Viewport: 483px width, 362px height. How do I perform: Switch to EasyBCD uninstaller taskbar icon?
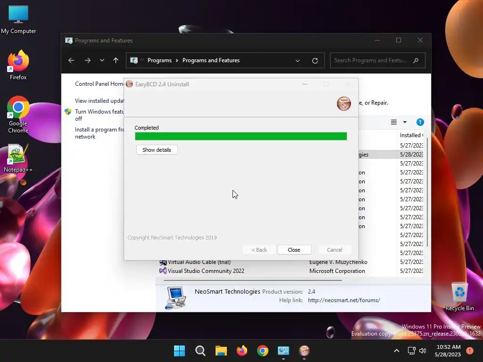click(x=304, y=351)
